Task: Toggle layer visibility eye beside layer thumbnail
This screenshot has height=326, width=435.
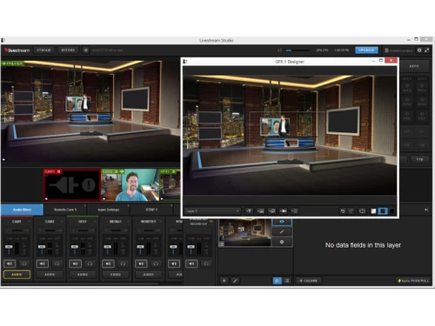Action: coord(282,222)
